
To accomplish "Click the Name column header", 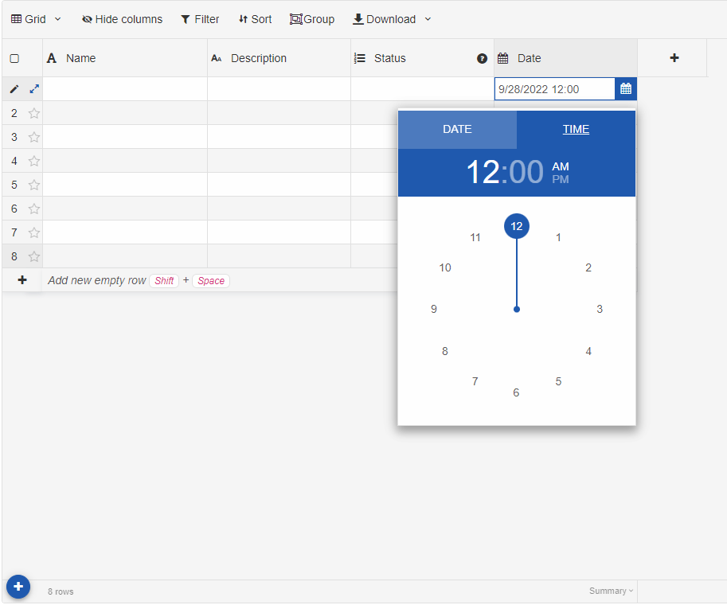I will [x=125, y=58].
